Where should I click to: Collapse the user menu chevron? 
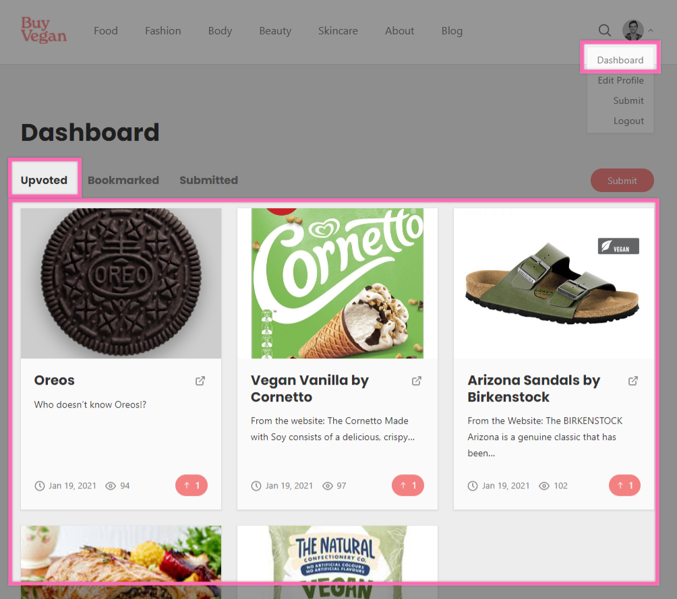pyautogui.click(x=651, y=30)
